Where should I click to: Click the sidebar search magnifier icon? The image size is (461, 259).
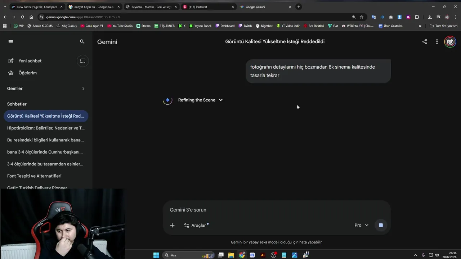point(82,42)
